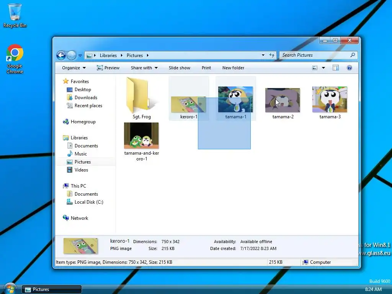The image size is (392, 294).
Task: Toggle the preview pane
Action: pyautogui.click(x=335, y=68)
